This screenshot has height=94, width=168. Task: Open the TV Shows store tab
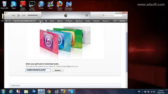click(x=69, y=21)
